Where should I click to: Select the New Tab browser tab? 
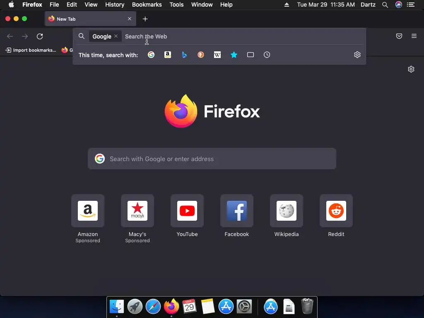[x=90, y=19]
